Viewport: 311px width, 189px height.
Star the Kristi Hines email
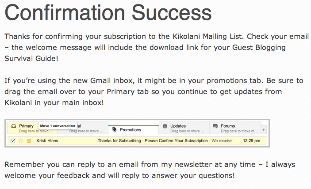20,141
